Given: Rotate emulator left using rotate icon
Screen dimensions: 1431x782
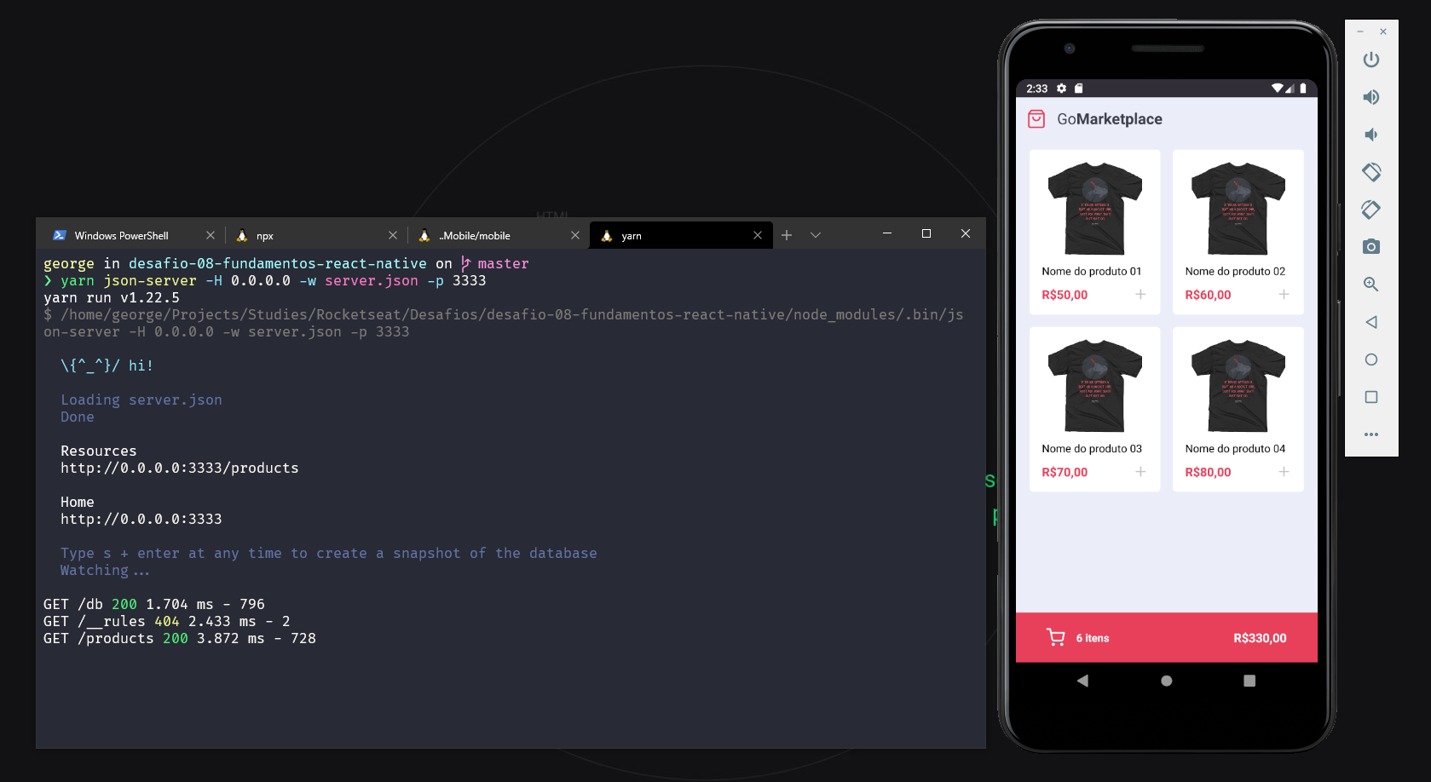Looking at the screenshot, I should pos(1370,172).
